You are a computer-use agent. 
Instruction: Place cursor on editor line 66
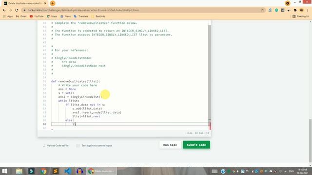click(x=129, y=124)
